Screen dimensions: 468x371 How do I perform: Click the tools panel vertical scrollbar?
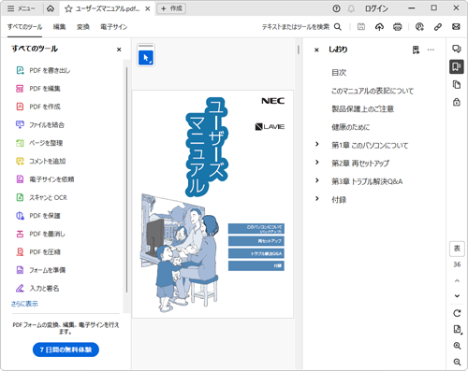pos(126,179)
